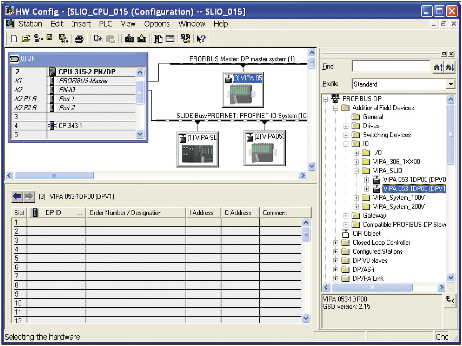Collapse the VIPA_SLIO folder
This screenshot has height=346, width=462.
pyautogui.click(x=356, y=171)
